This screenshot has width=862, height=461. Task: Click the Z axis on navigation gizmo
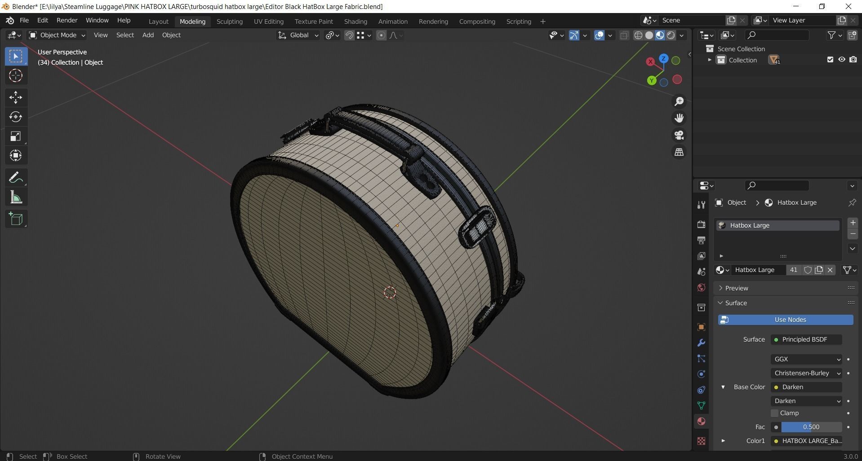click(x=663, y=58)
